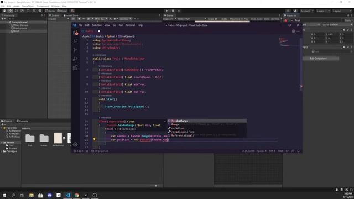Open VS Code Search view icon
The height and width of the screenshot is (199, 354).
(x=75, y=41)
